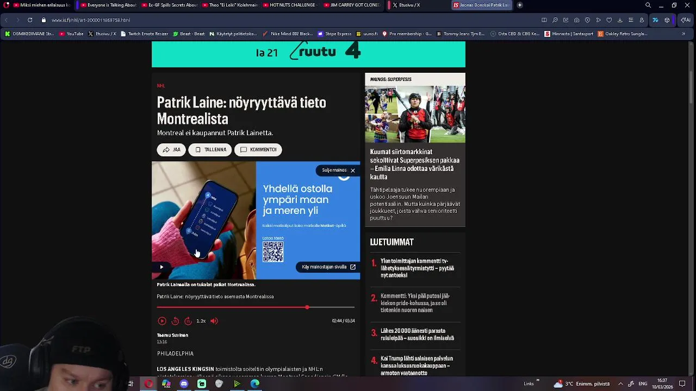Change the 1.2x playback speed

201,321
